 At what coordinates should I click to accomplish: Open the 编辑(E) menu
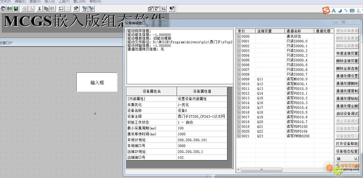(x=20, y=1)
